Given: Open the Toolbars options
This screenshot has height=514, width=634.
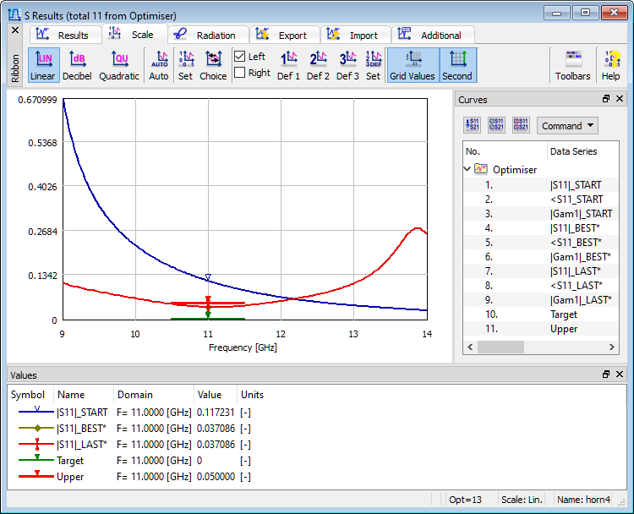Looking at the screenshot, I should click(573, 65).
